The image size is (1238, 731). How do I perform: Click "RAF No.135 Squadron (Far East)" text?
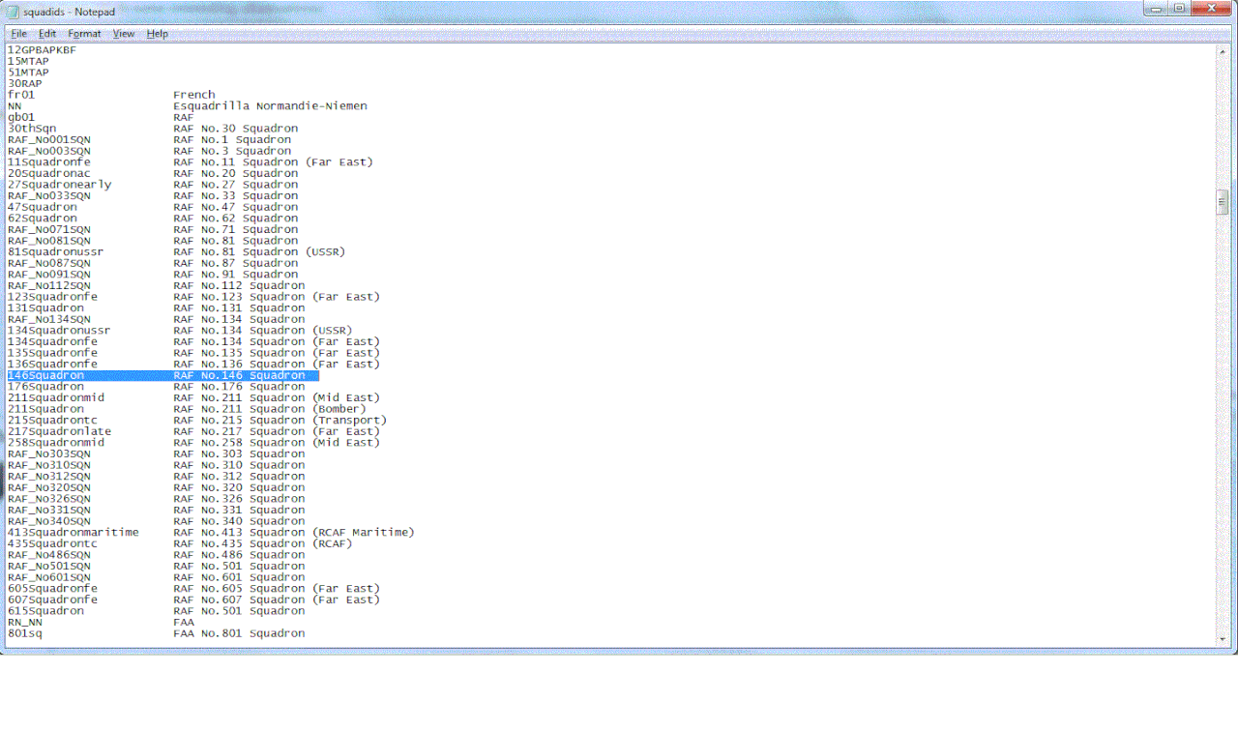pyautogui.click(x=277, y=353)
